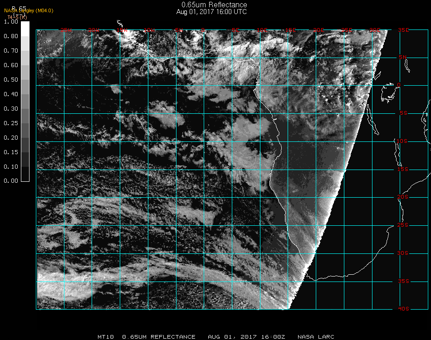Viewport: 431px width, 340px height.
Task: Pick the black bottom segment of the colorbar
Action: click(25, 174)
